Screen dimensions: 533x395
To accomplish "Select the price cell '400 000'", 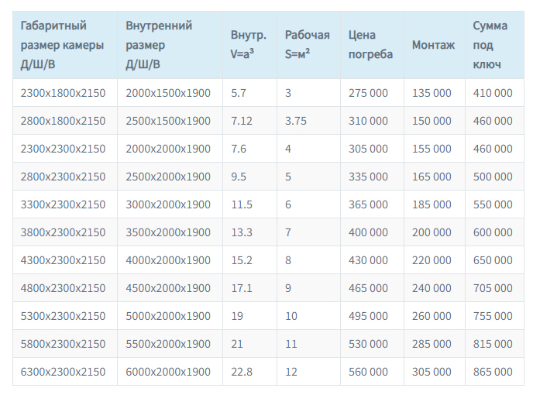I will 372,232.
